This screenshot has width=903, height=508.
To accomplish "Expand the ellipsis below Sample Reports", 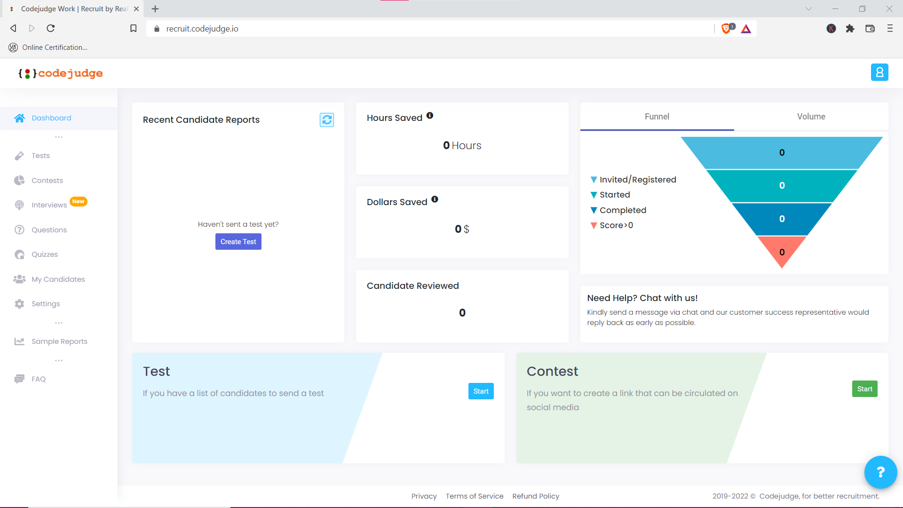I will click(x=58, y=360).
